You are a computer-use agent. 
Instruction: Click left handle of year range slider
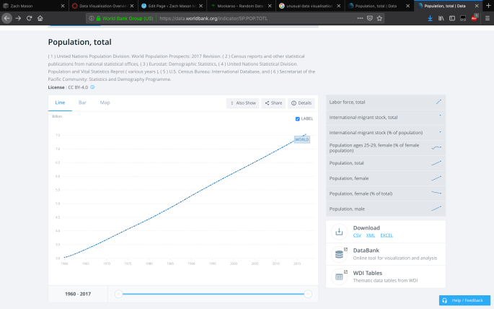[x=118, y=294]
